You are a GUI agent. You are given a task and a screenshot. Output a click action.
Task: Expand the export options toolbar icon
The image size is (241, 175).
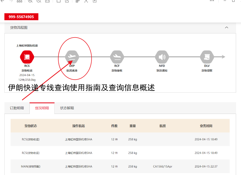click(77, 1)
